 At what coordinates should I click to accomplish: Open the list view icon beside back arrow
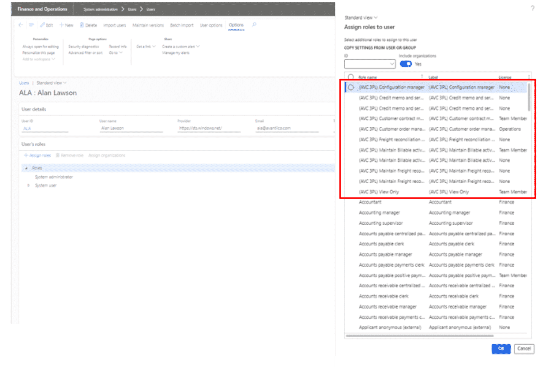[31, 25]
